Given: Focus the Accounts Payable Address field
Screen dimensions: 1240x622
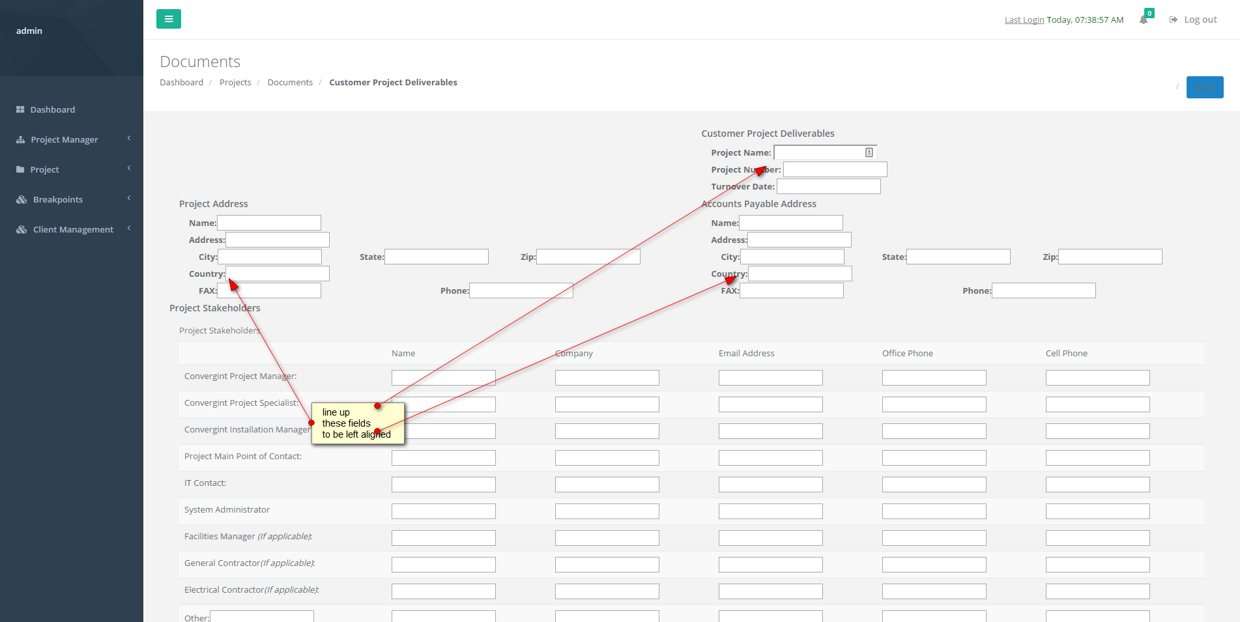Looking at the screenshot, I should (800, 240).
